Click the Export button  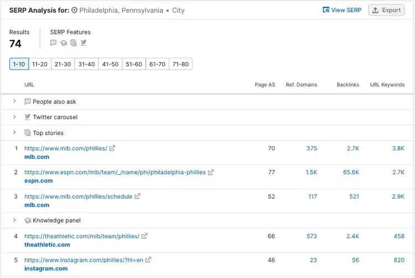pyautogui.click(x=386, y=10)
